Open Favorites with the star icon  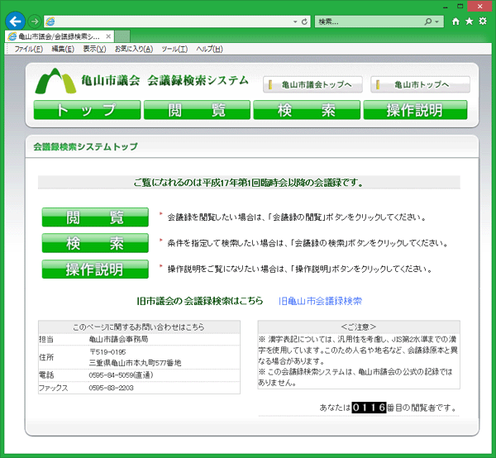pyautogui.click(x=469, y=21)
